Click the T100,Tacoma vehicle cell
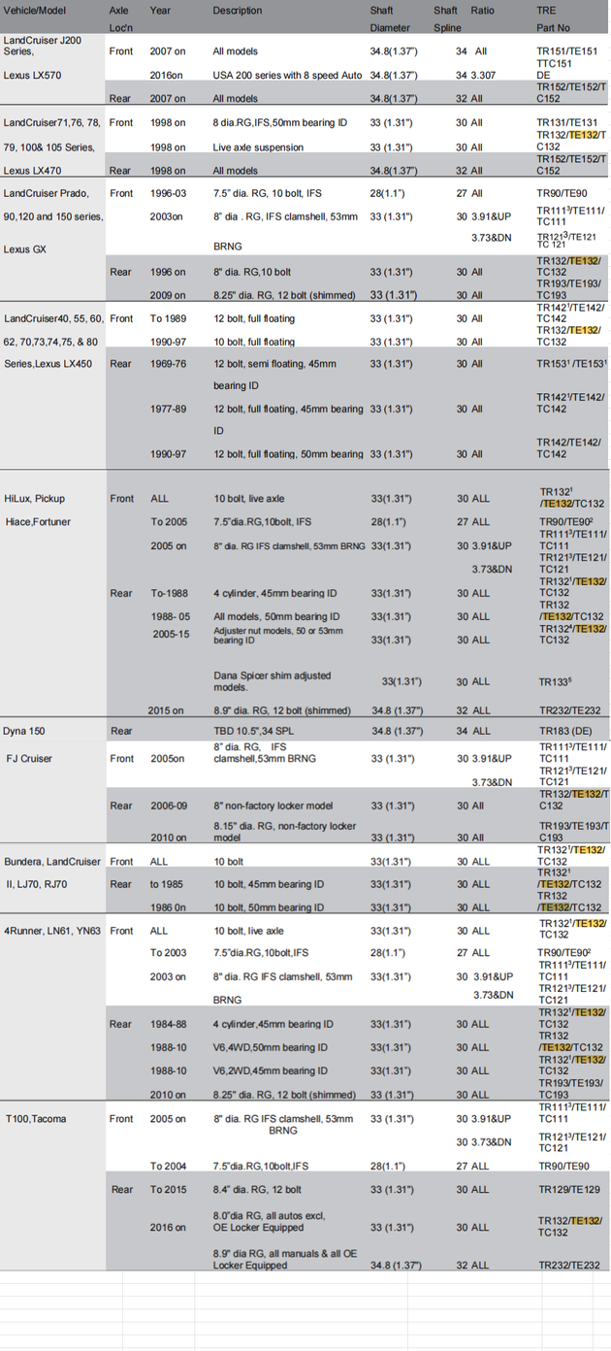The image size is (611, 1351). pos(36,1119)
